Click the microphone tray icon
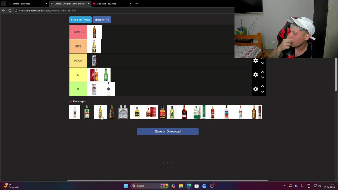 point(302,186)
